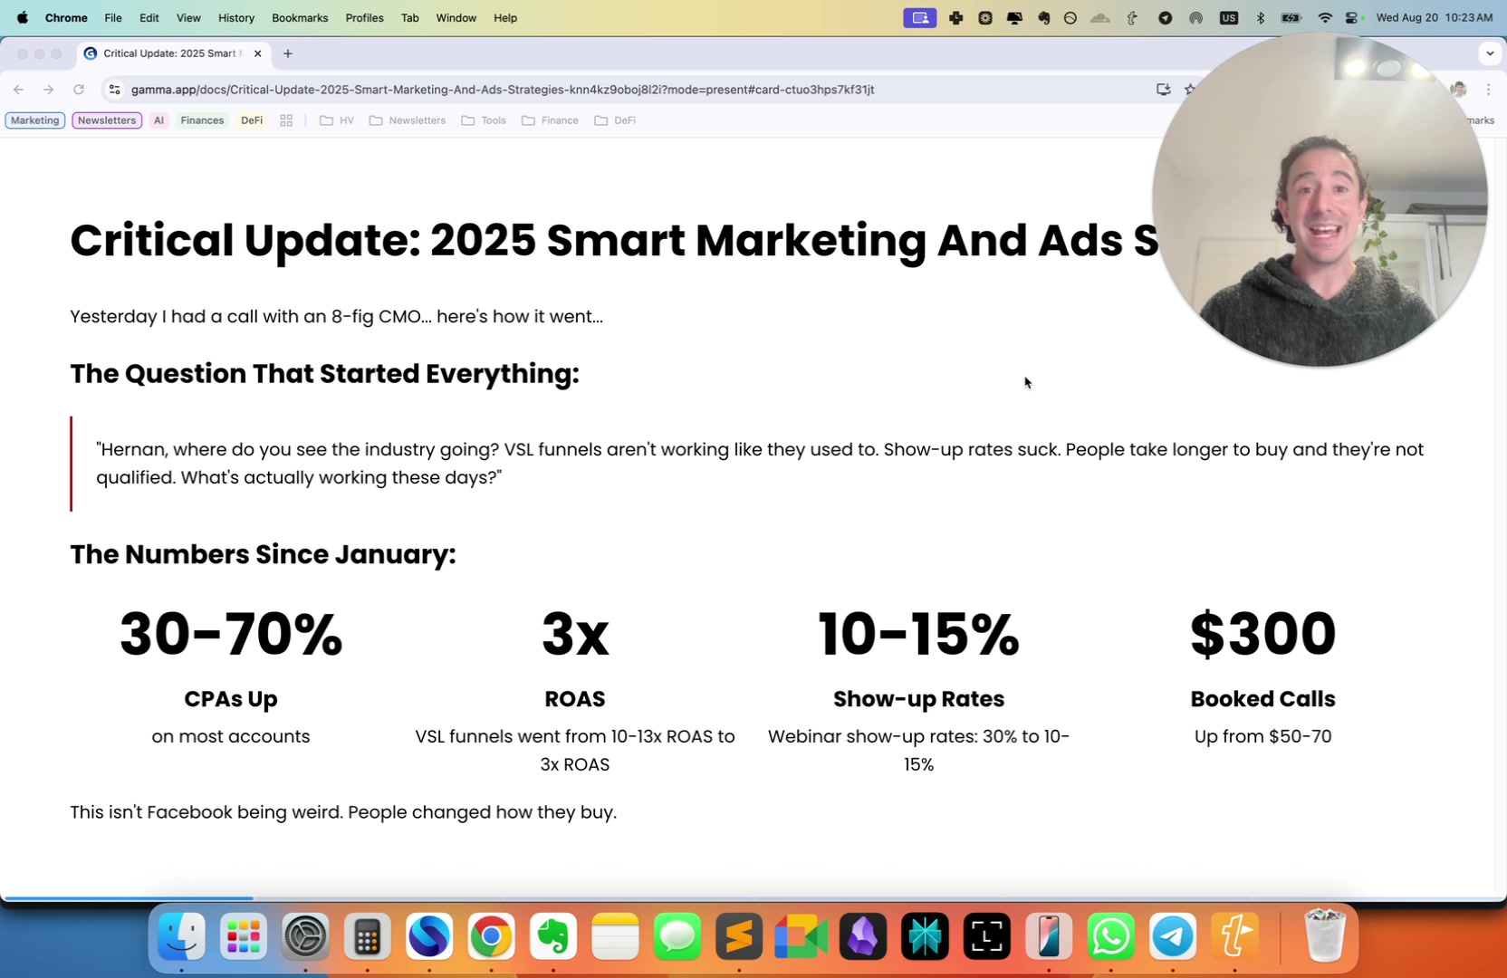This screenshot has height=978, width=1507.
Task: Open the History menu
Action: tap(236, 18)
